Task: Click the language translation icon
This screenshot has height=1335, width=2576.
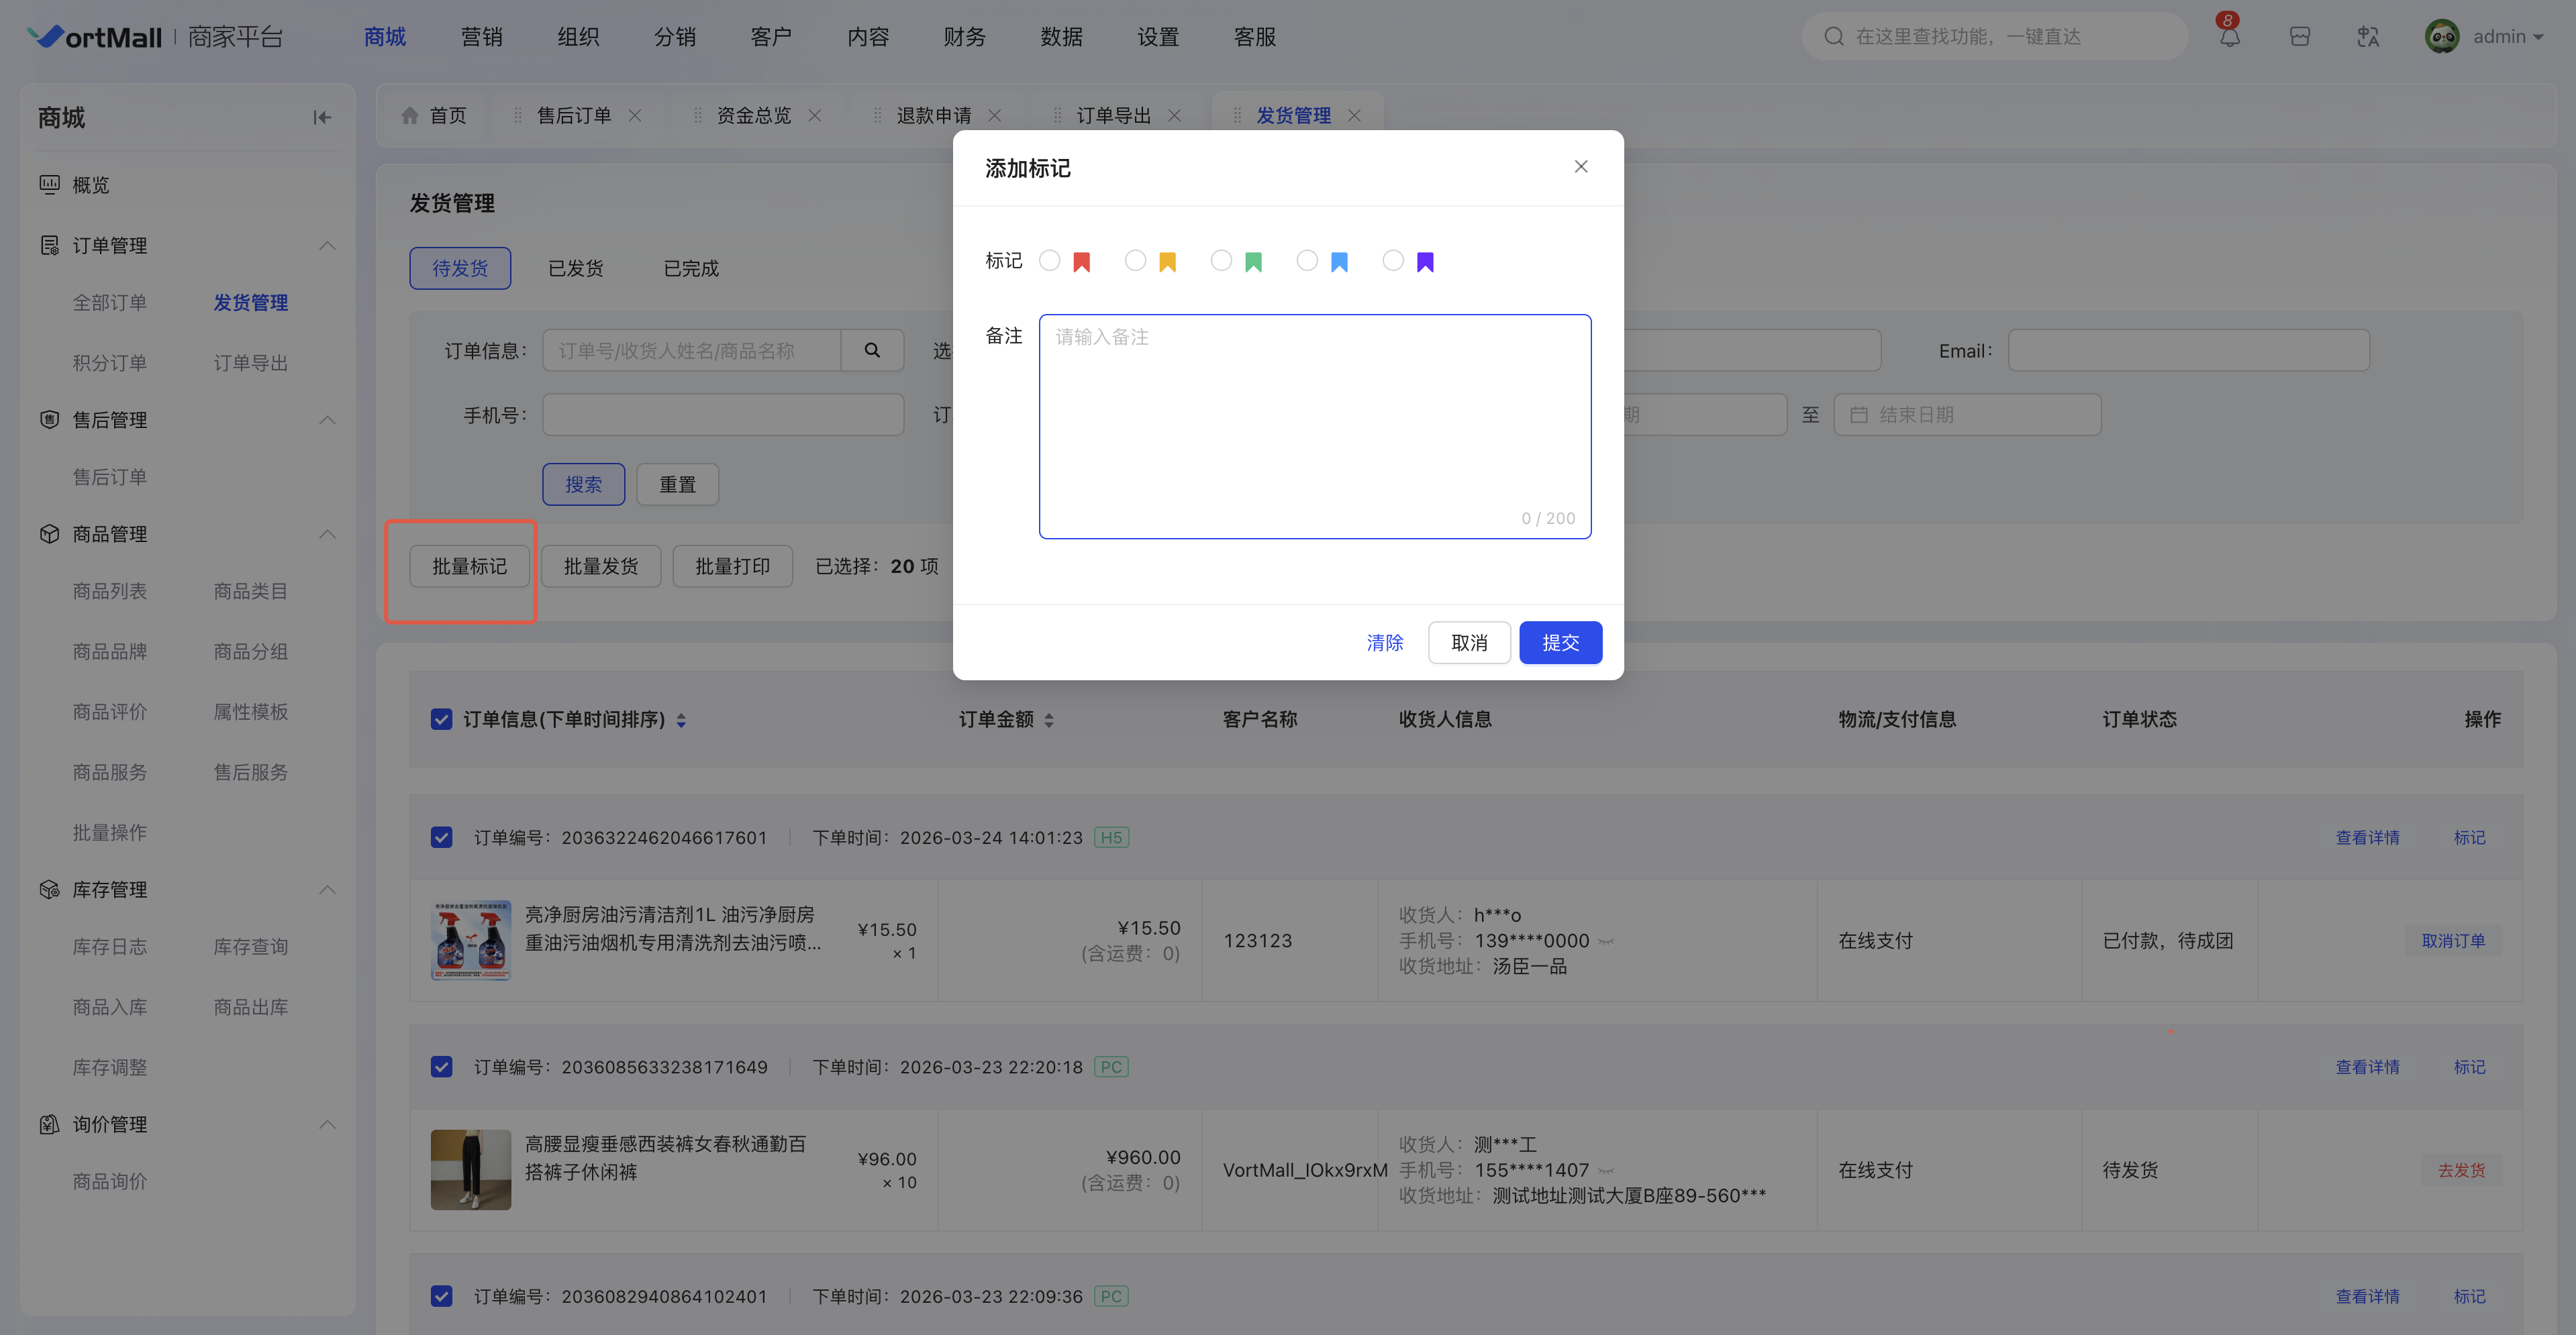Action: pos(2367,37)
